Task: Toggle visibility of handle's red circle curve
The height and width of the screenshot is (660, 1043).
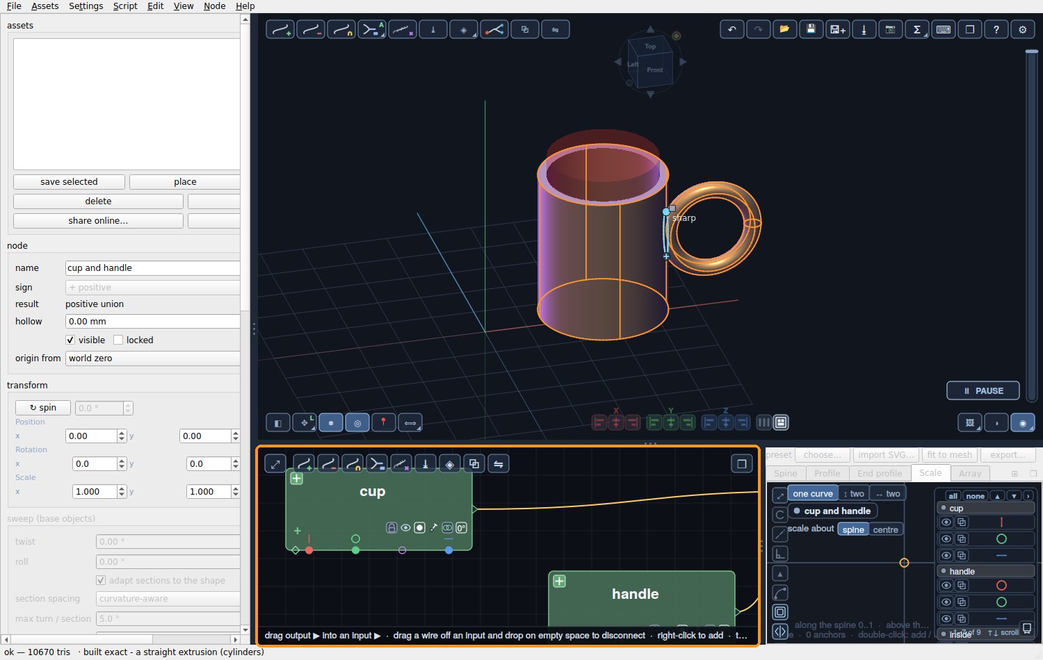Action: pyautogui.click(x=946, y=586)
